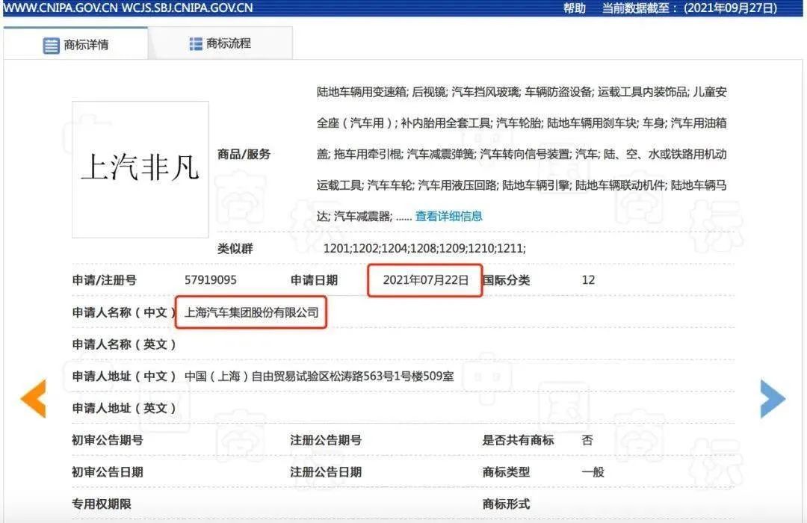The height and width of the screenshot is (523, 807).
Task: Click the 商标形式 label
Action: 507,504
